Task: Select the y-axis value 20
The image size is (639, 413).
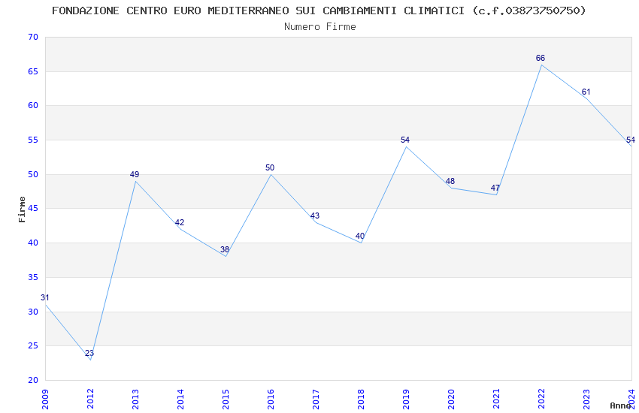Action: pyautogui.click(x=33, y=380)
